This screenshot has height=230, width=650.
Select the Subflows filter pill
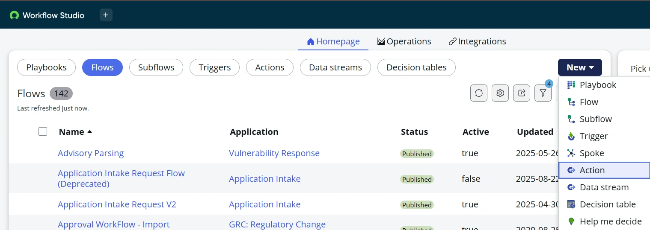(x=156, y=67)
